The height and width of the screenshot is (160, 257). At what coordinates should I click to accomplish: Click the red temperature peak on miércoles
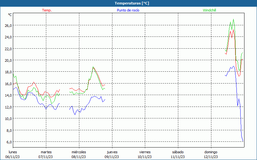tap(93, 68)
